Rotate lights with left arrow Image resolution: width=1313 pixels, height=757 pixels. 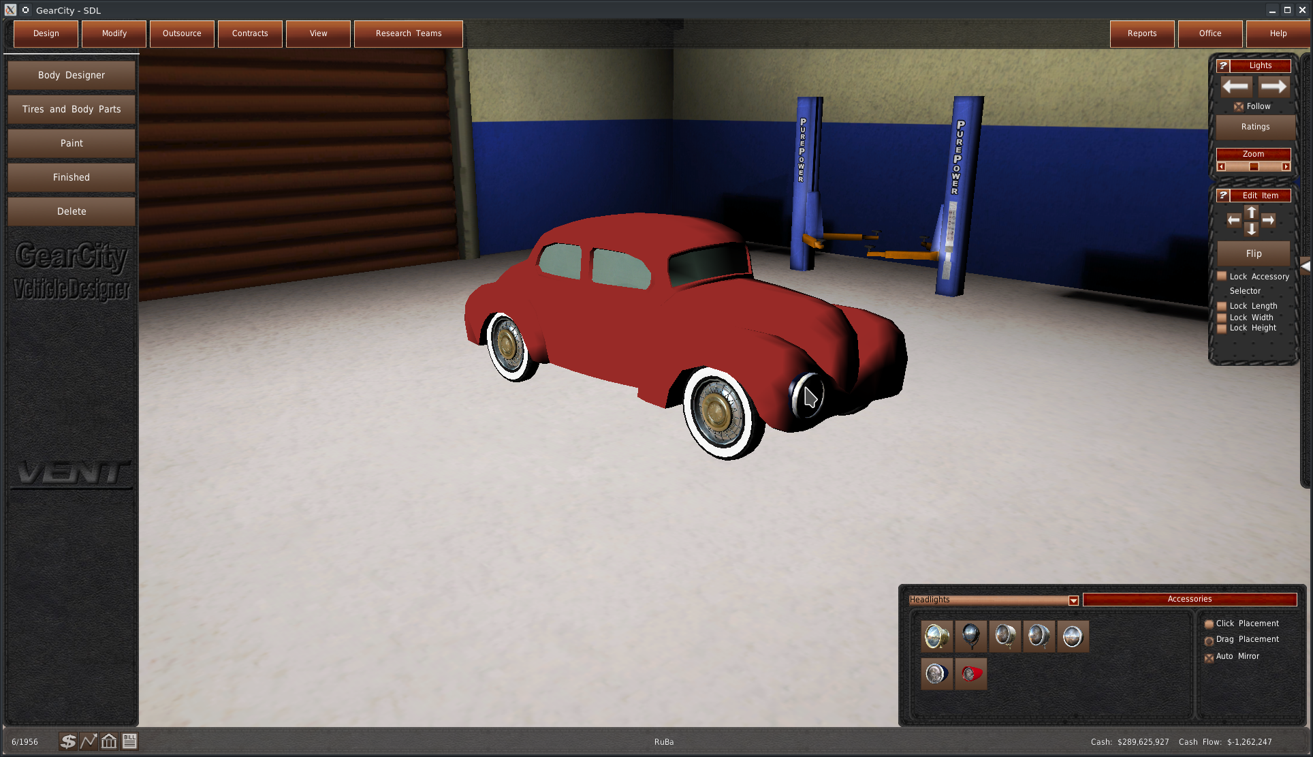pyautogui.click(x=1235, y=87)
